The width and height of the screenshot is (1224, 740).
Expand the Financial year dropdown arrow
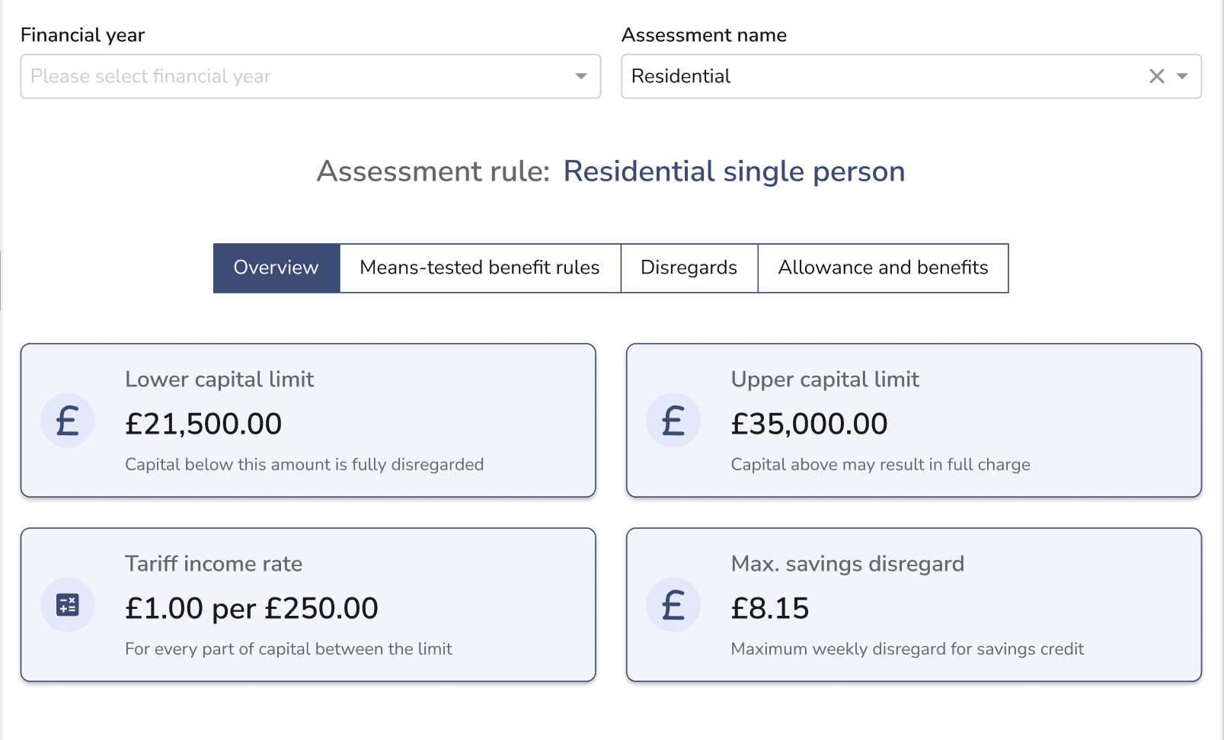(x=581, y=76)
